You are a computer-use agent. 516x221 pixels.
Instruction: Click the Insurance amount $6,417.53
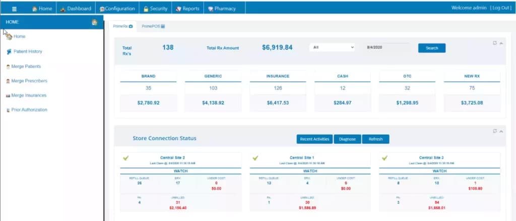[x=278, y=102]
